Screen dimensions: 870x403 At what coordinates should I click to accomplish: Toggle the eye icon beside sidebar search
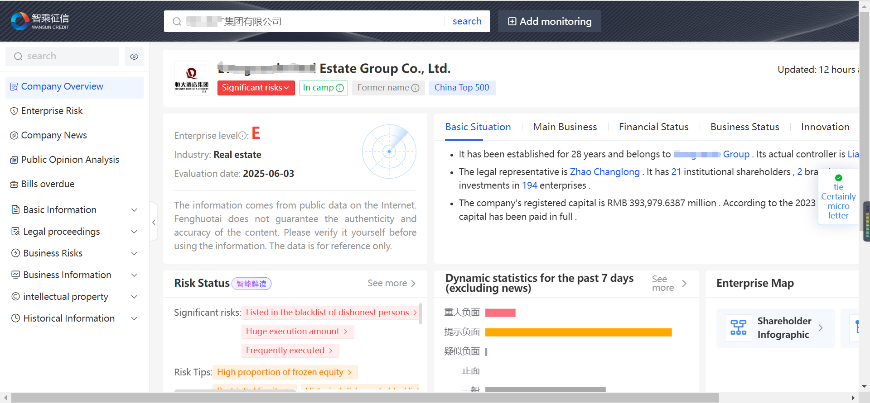coord(134,57)
